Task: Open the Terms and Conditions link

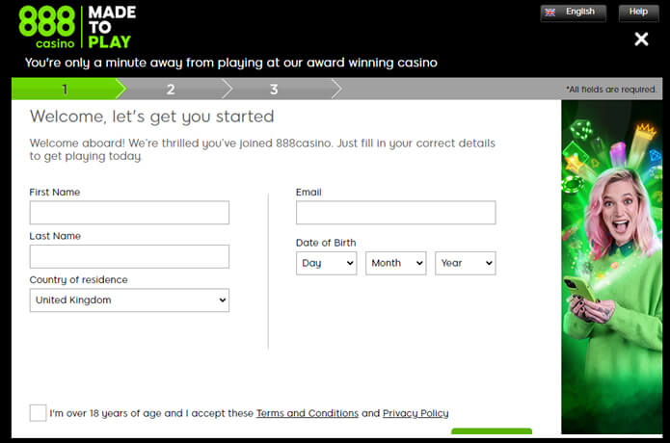Action: (308, 413)
